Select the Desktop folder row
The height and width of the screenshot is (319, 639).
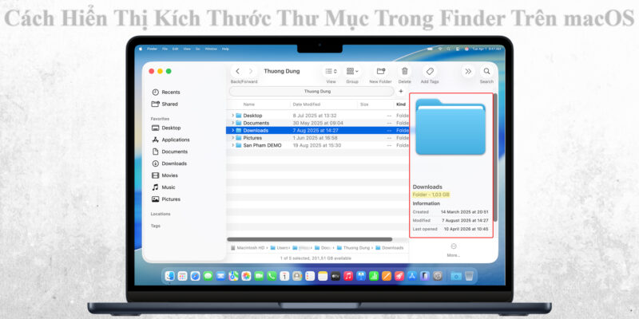tap(317, 116)
